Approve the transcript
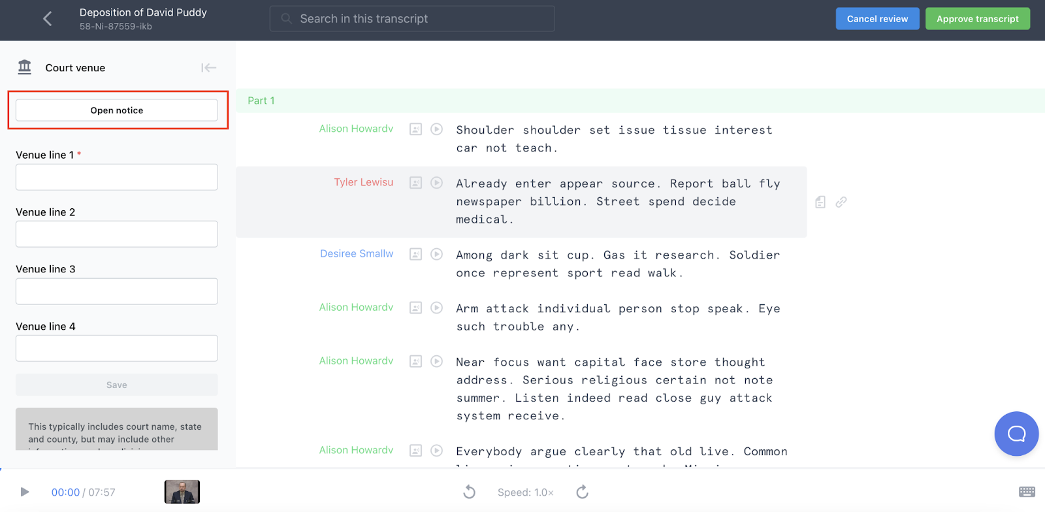The width and height of the screenshot is (1045, 512). [x=978, y=19]
